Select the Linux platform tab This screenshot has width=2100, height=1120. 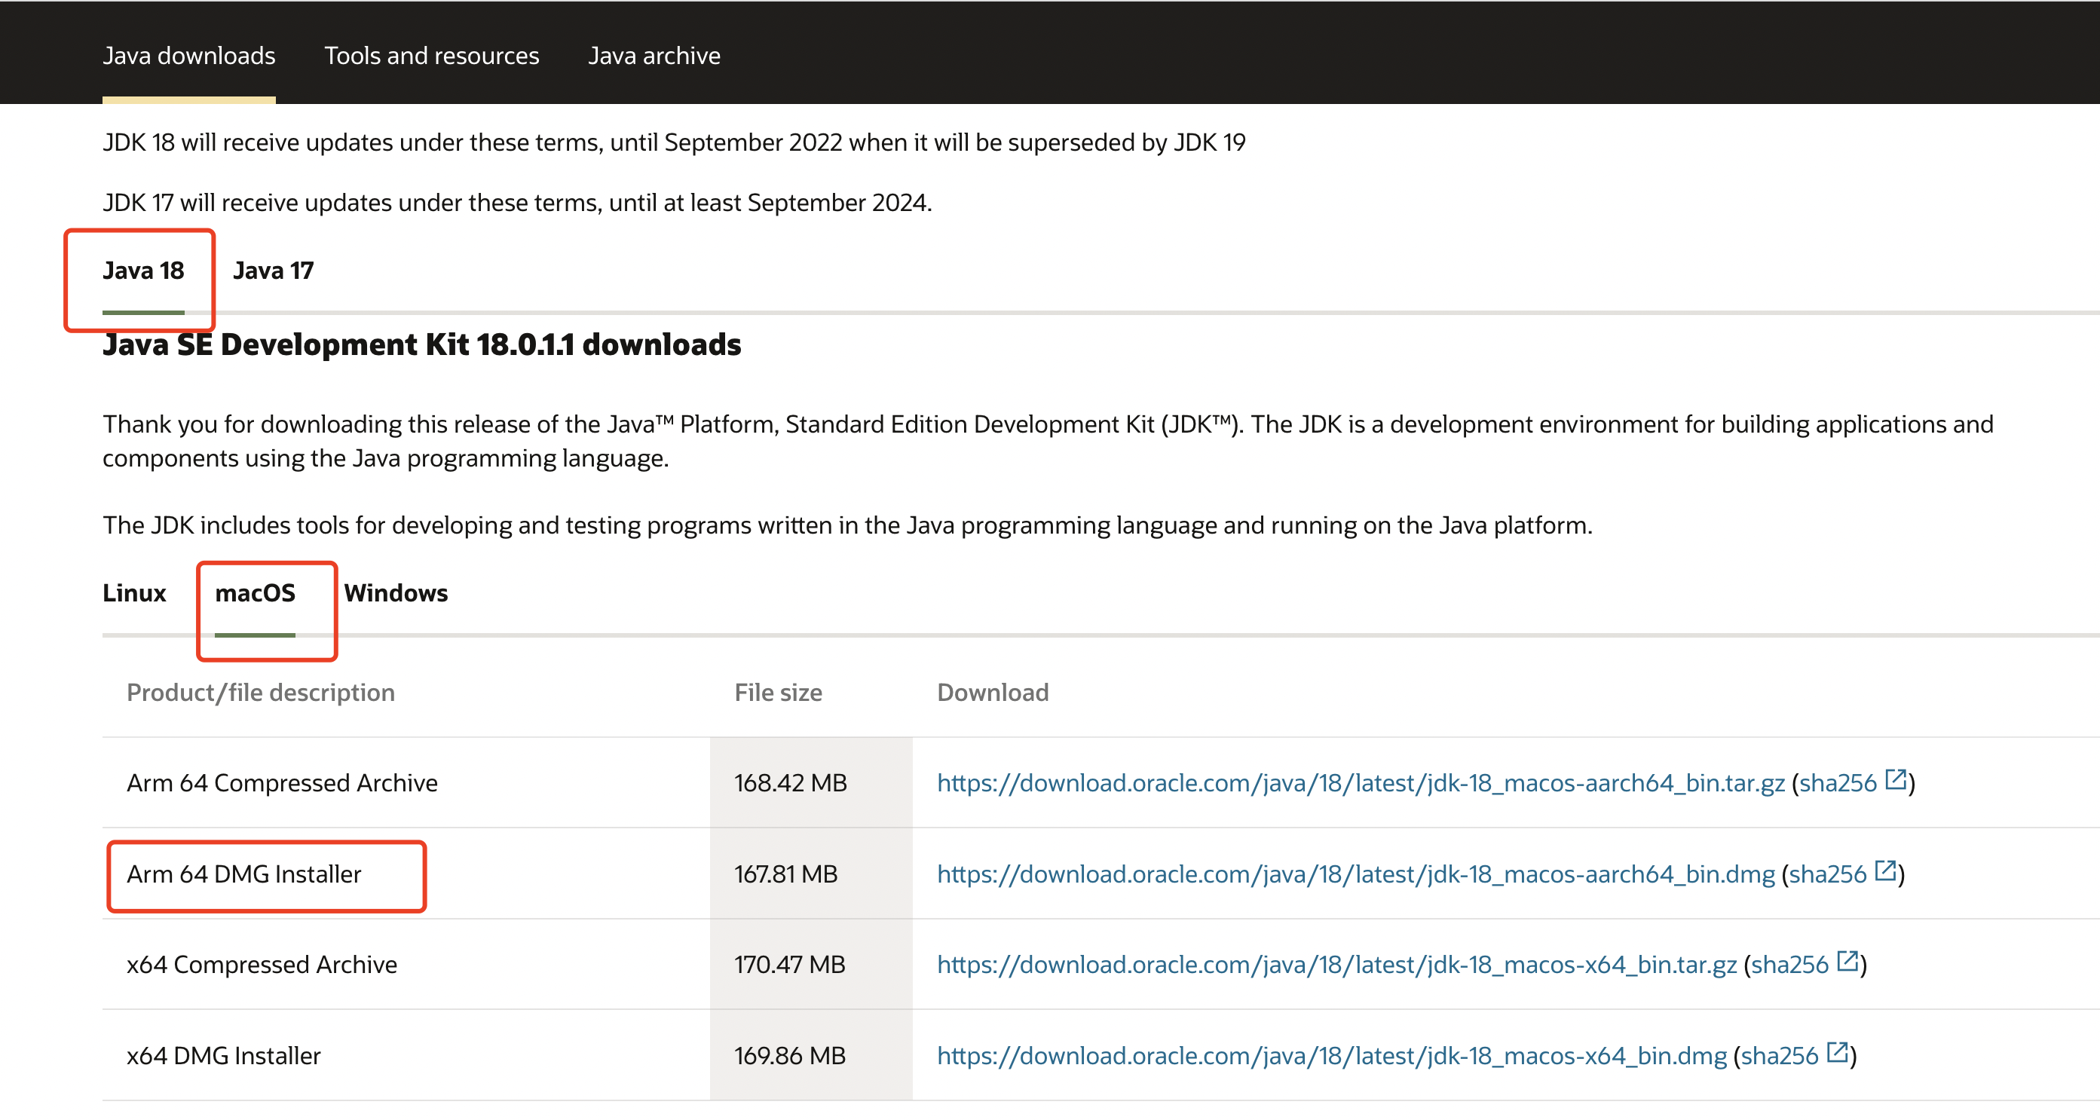133,592
